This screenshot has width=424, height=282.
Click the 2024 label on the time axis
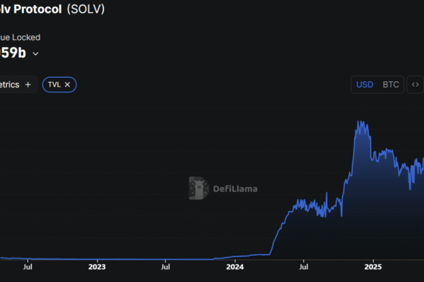(235, 267)
